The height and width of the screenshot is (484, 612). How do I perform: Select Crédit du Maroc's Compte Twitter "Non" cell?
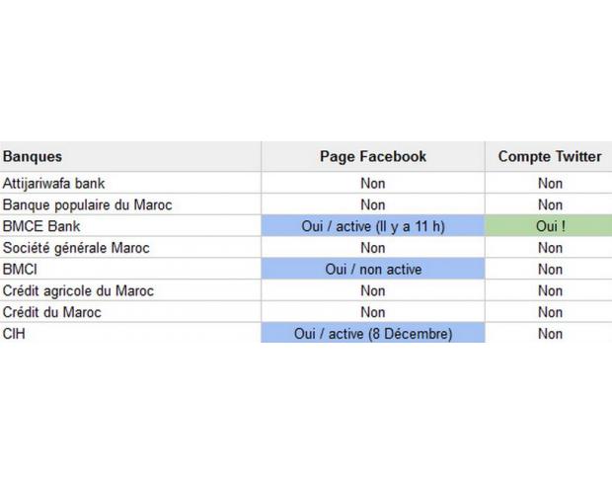tap(549, 312)
